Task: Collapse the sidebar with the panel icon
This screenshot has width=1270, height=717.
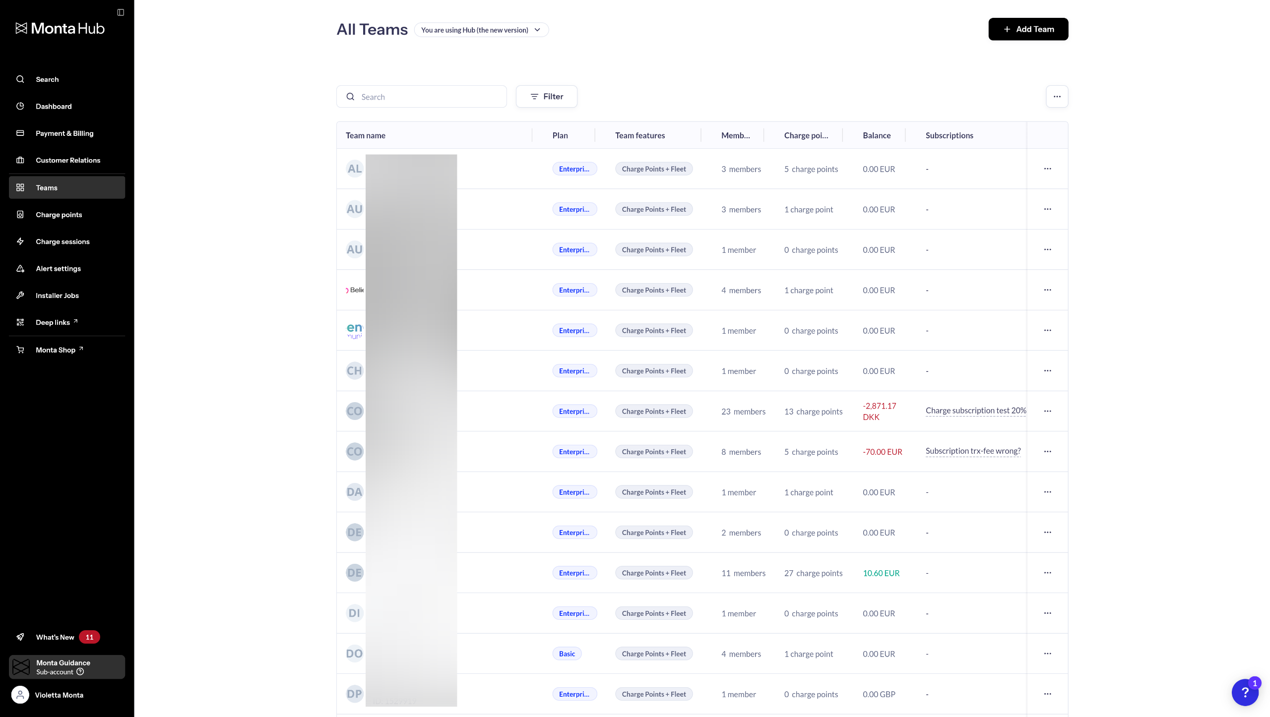Action: click(x=121, y=12)
